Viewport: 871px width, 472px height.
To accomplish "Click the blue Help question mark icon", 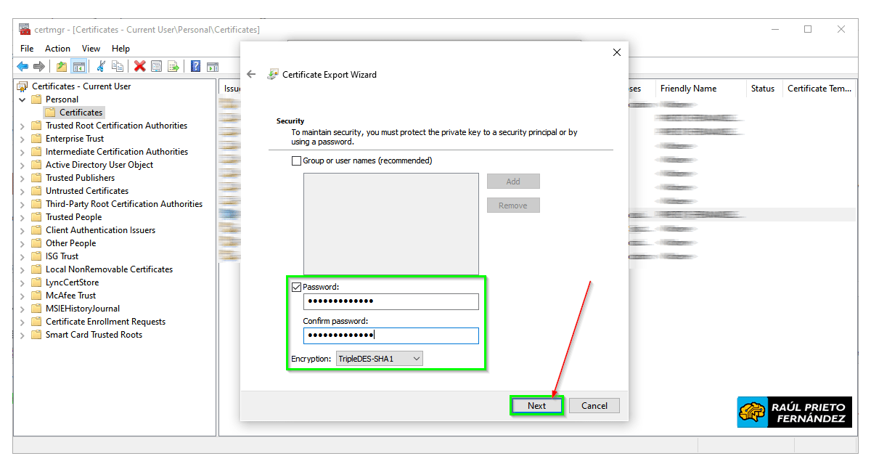I will tap(195, 67).
